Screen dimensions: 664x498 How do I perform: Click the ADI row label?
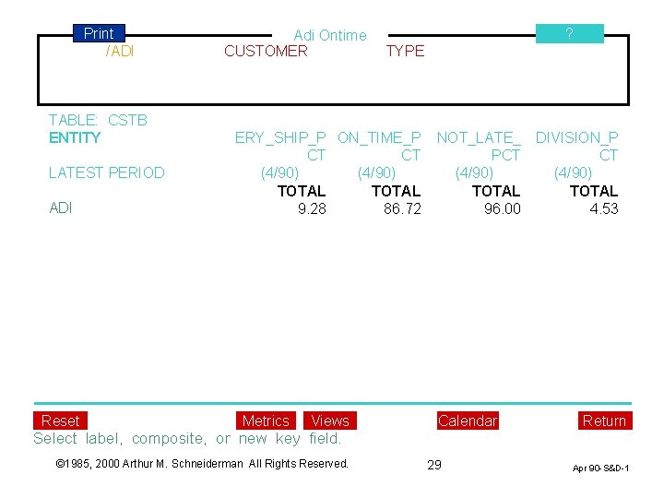tap(61, 207)
